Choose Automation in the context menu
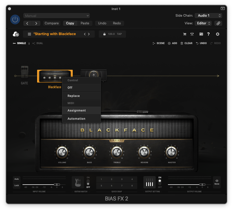 (81, 119)
